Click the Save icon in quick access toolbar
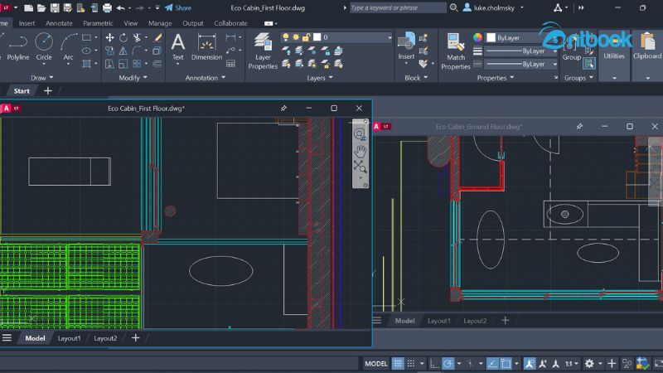The height and width of the screenshot is (373, 663). tap(55, 7)
